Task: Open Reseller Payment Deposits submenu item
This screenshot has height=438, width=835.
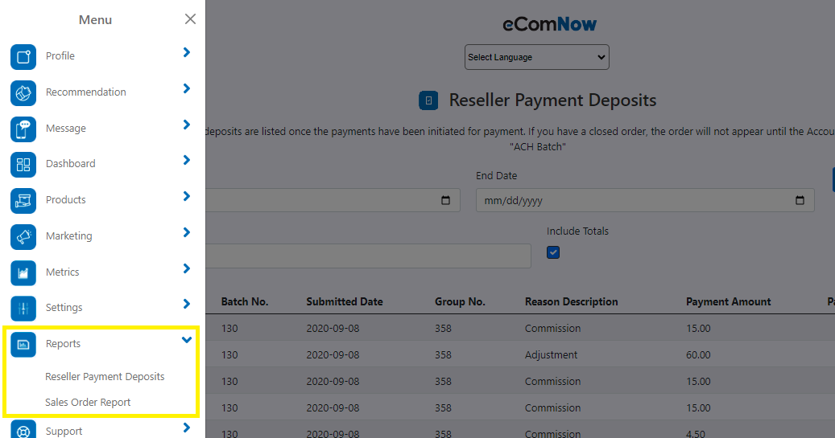Action: (x=105, y=377)
